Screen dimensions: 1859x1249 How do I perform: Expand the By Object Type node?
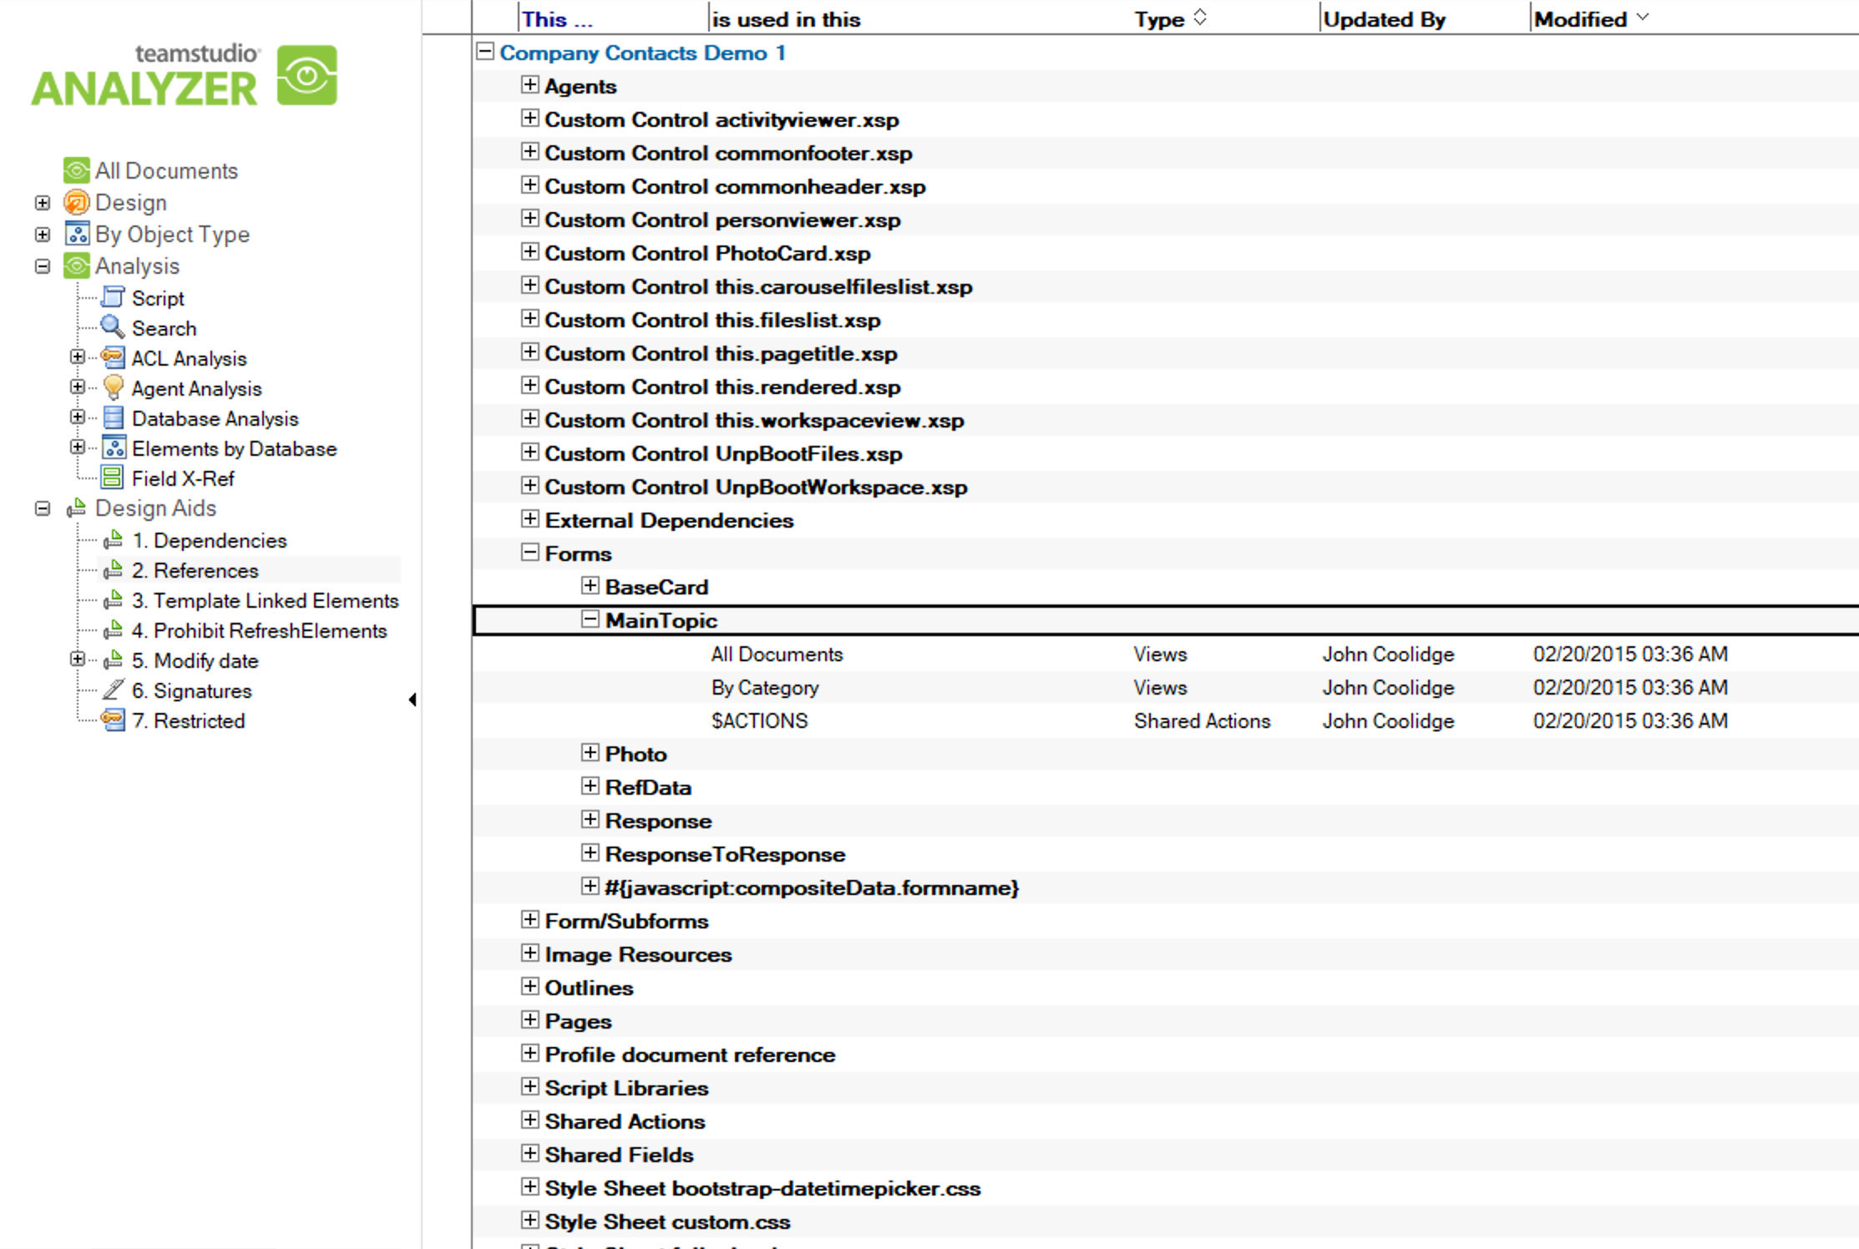(x=43, y=234)
